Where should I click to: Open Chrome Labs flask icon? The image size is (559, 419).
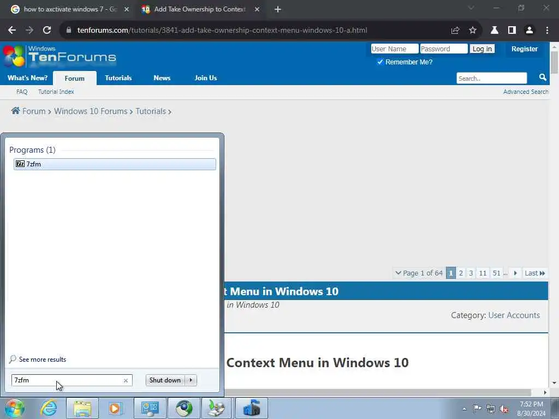click(494, 31)
